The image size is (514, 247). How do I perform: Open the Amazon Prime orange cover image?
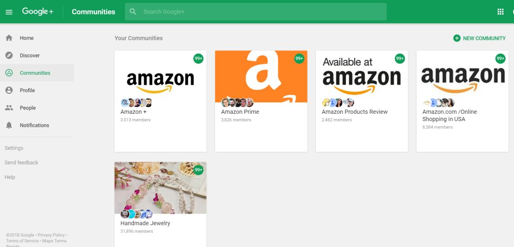(x=261, y=76)
